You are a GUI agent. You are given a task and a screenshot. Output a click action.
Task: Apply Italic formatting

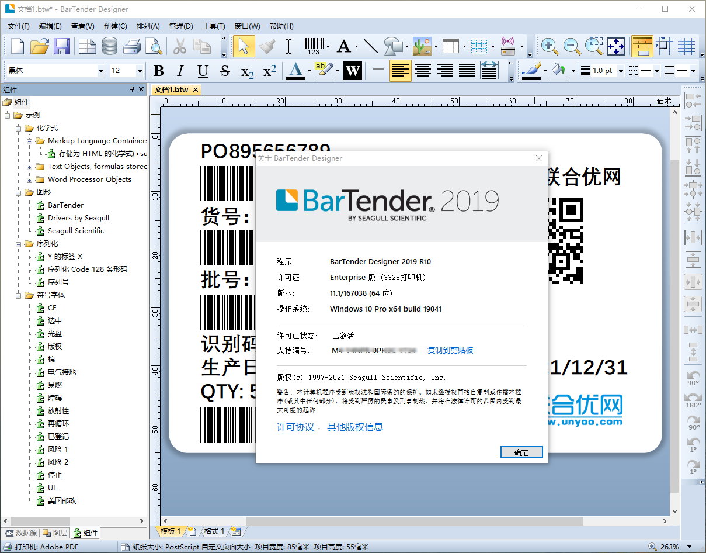(180, 71)
